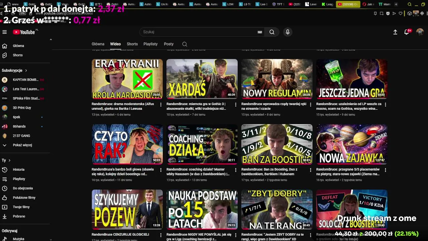Screen dimensions: 428x241
Task: Switch to the Leag browser tab
Action: [327, 4]
